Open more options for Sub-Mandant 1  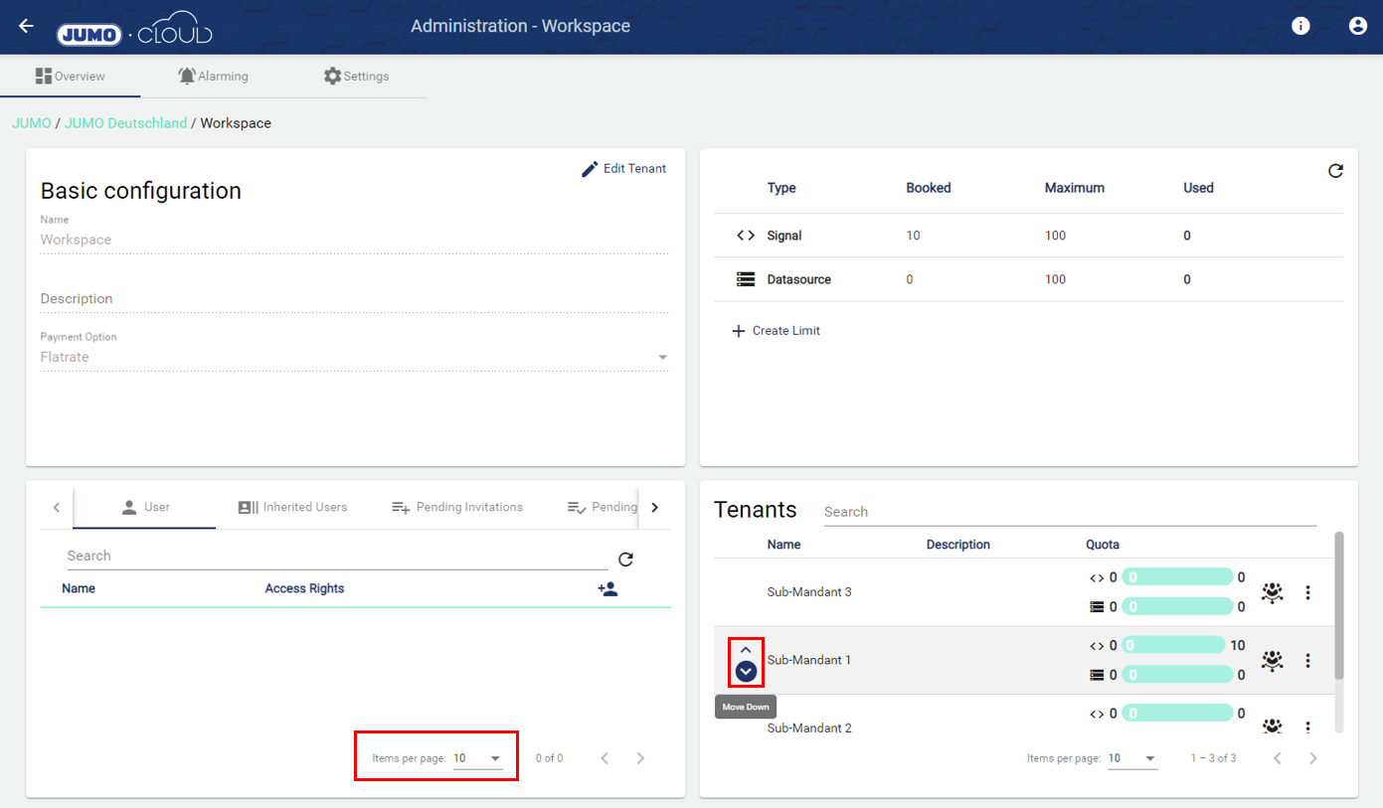point(1307,660)
